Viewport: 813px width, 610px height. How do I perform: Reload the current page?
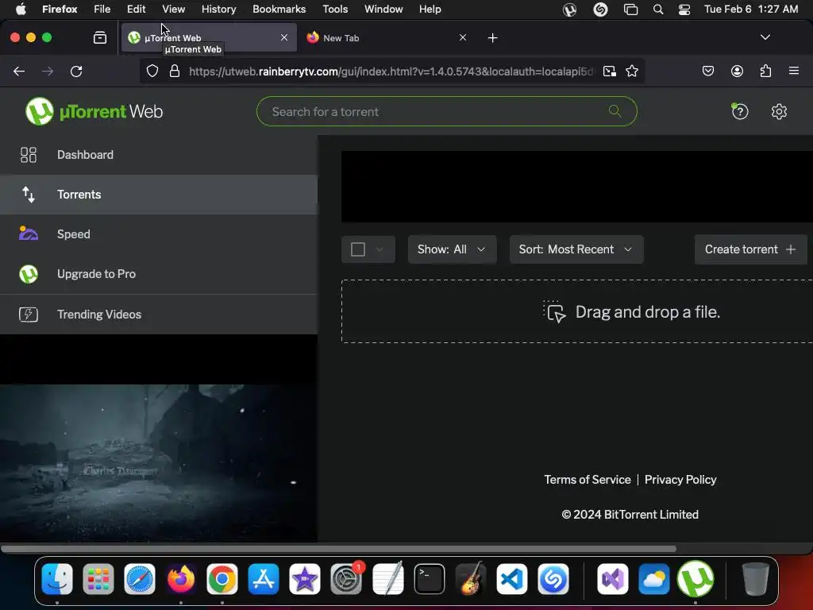[76, 71]
